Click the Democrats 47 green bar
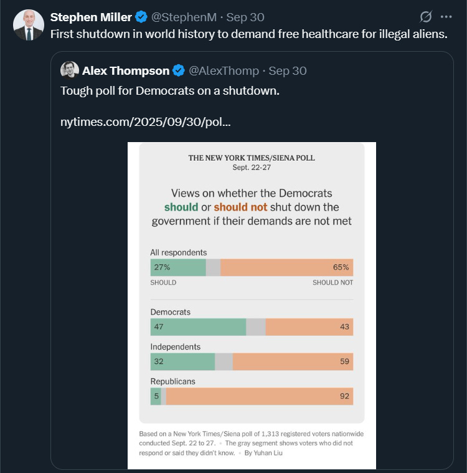The height and width of the screenshot is (473, 467). (x=199, y=327)
